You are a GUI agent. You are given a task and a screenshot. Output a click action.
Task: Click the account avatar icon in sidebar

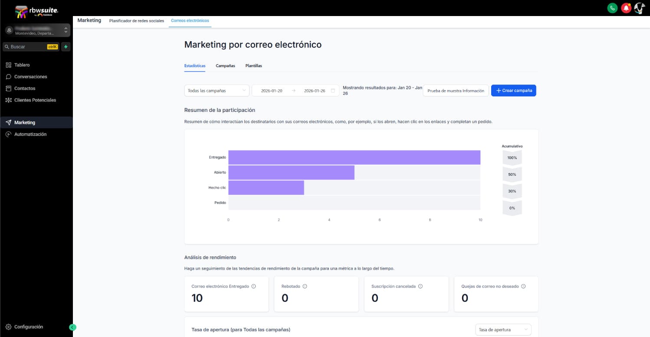click(x=9, y=30)
